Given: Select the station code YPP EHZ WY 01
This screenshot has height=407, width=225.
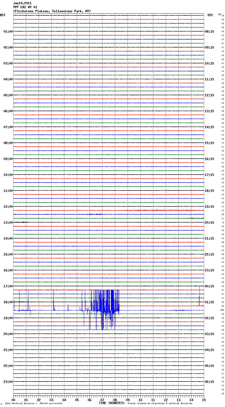Looking at the screenshot, I should [x=25, y=7].
